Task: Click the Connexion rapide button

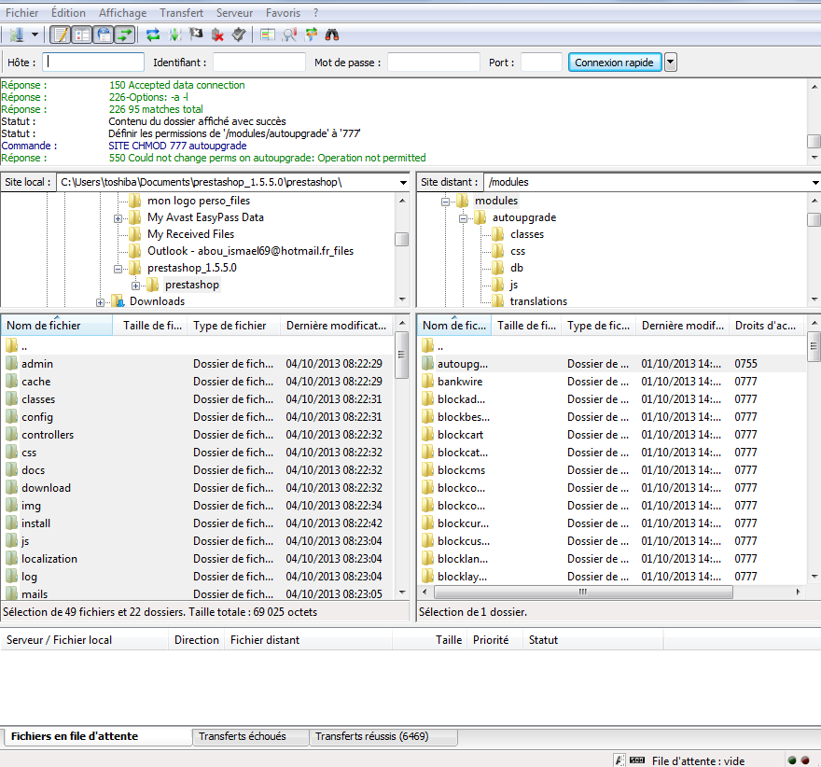Action: 615,63
